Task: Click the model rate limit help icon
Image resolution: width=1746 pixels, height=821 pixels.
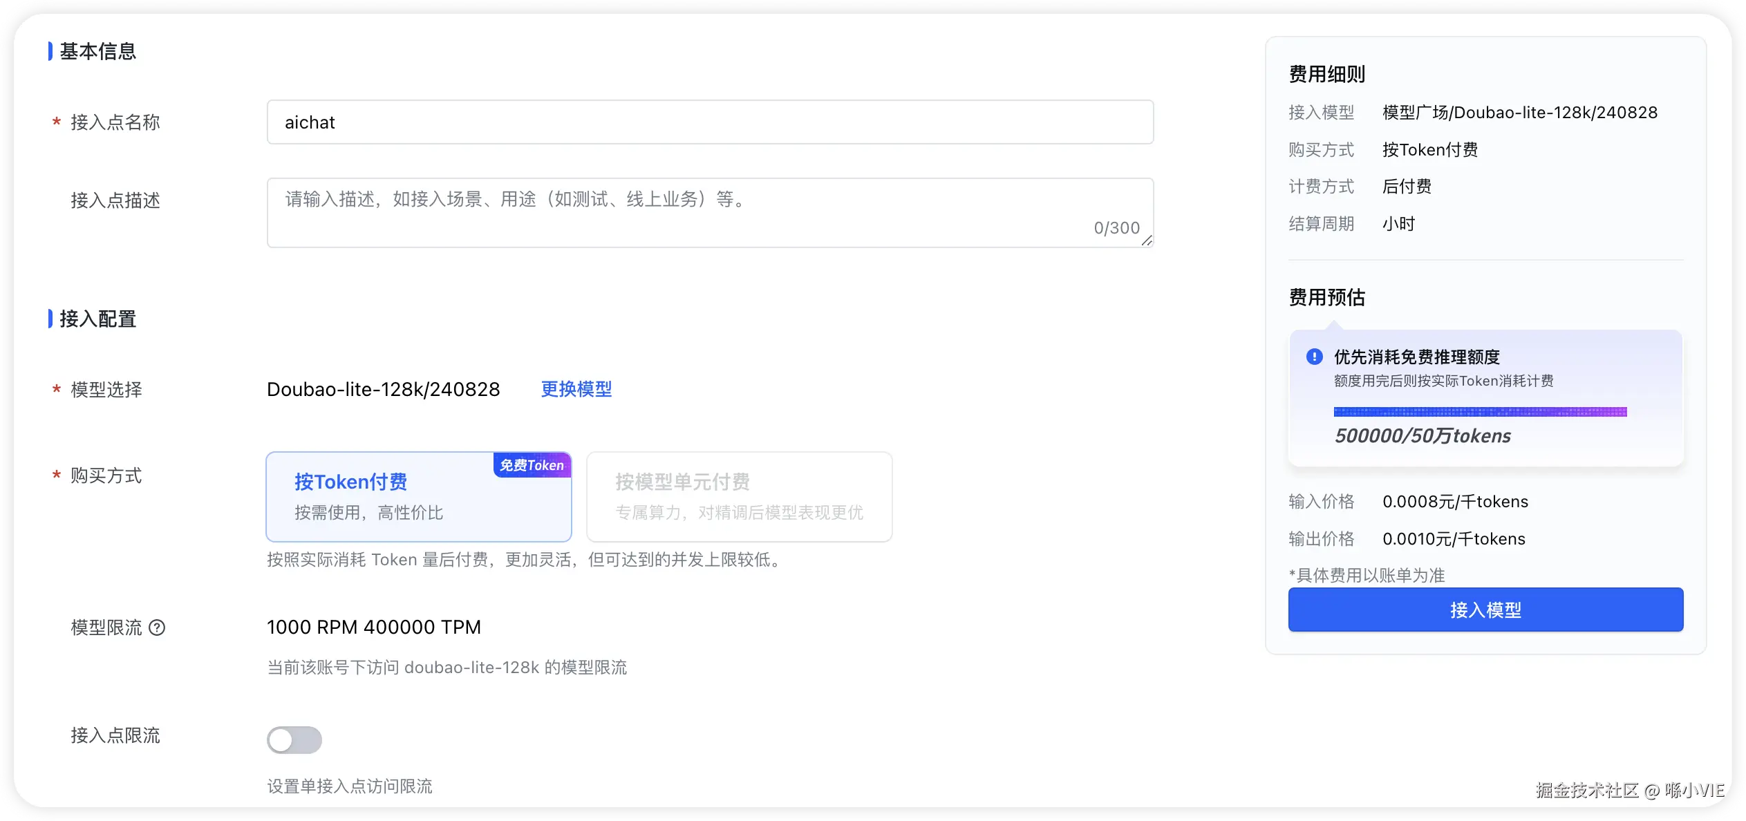Action: (158, 627)
